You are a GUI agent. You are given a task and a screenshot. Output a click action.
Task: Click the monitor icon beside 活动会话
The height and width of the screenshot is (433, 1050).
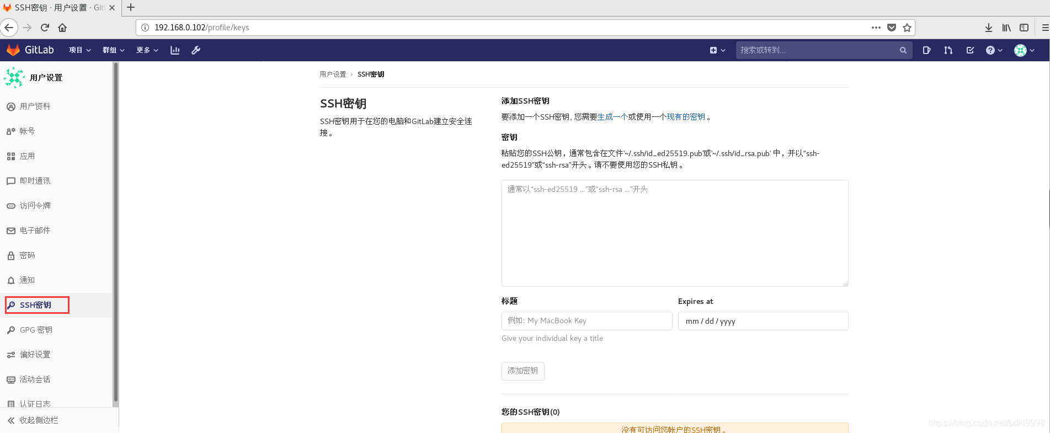point(11,380)
